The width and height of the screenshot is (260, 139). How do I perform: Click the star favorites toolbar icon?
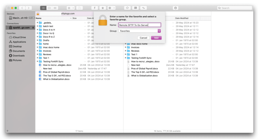[103, 8]
